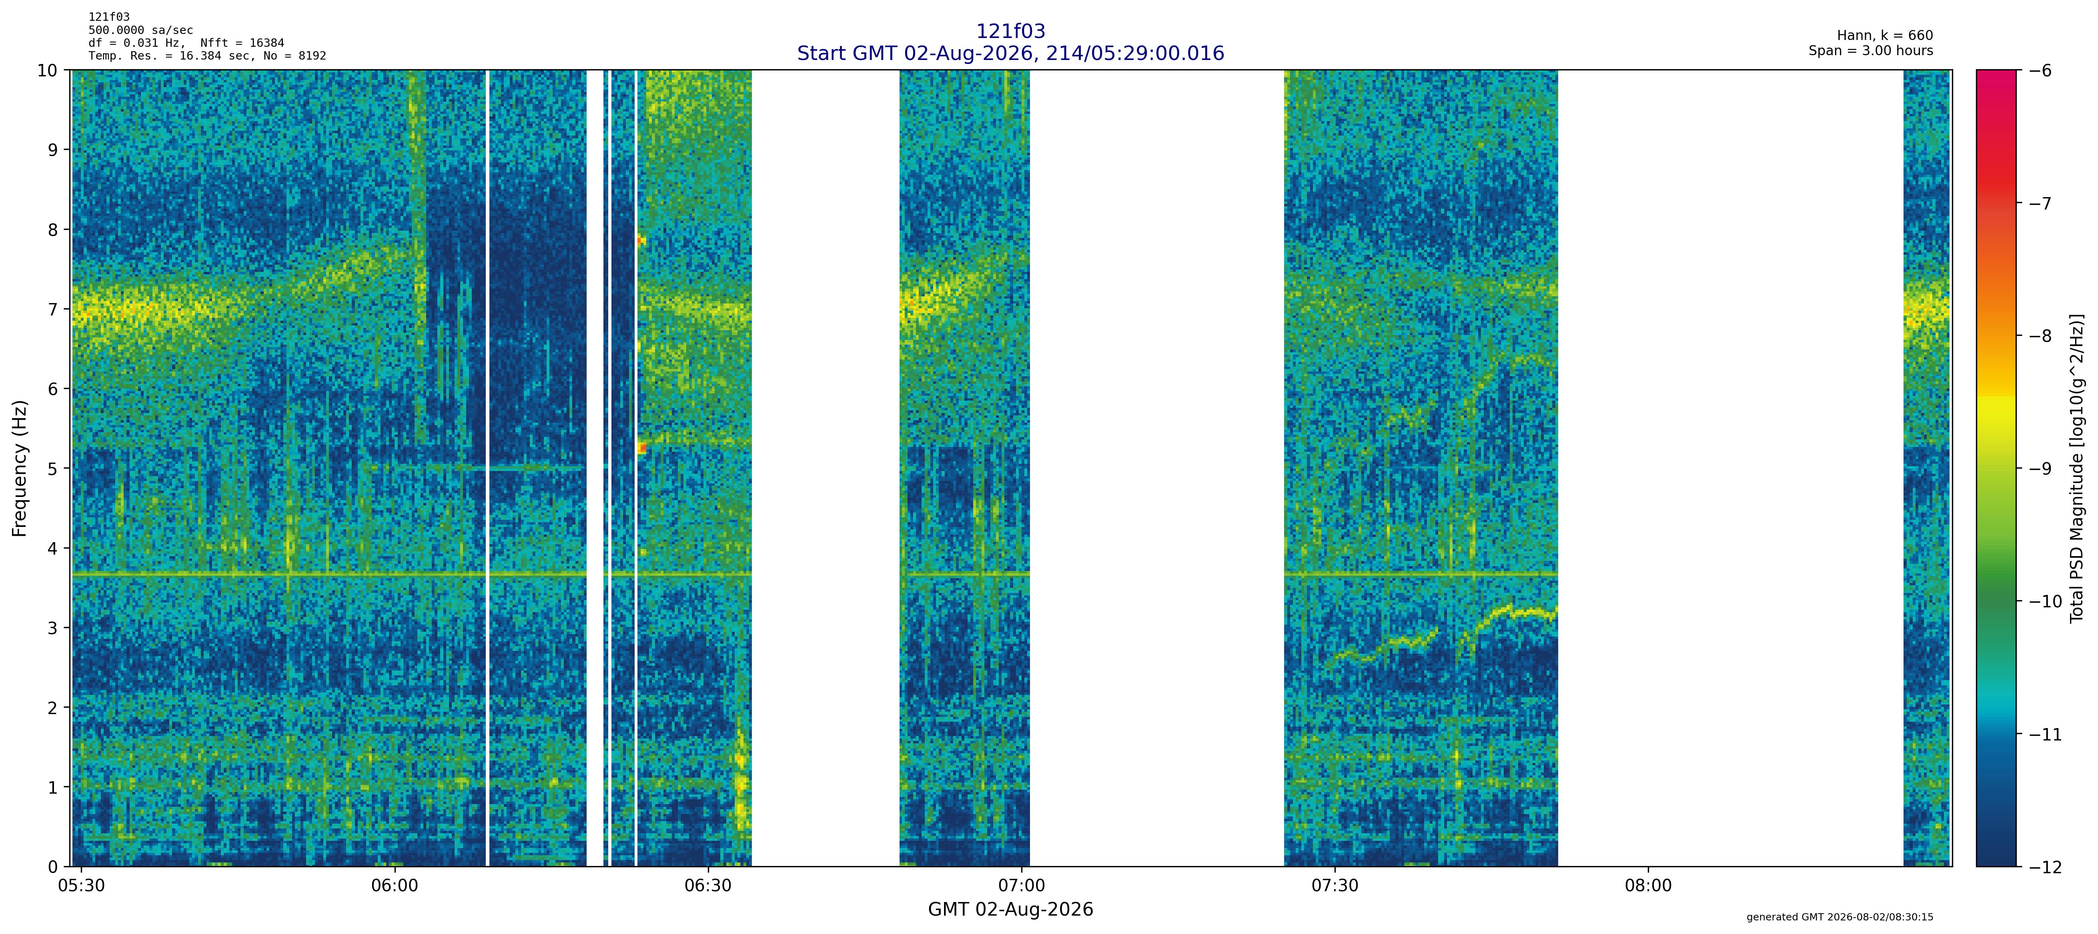Select the frequency axis tick "4"
2098x934 pixels.
(53, 548)
